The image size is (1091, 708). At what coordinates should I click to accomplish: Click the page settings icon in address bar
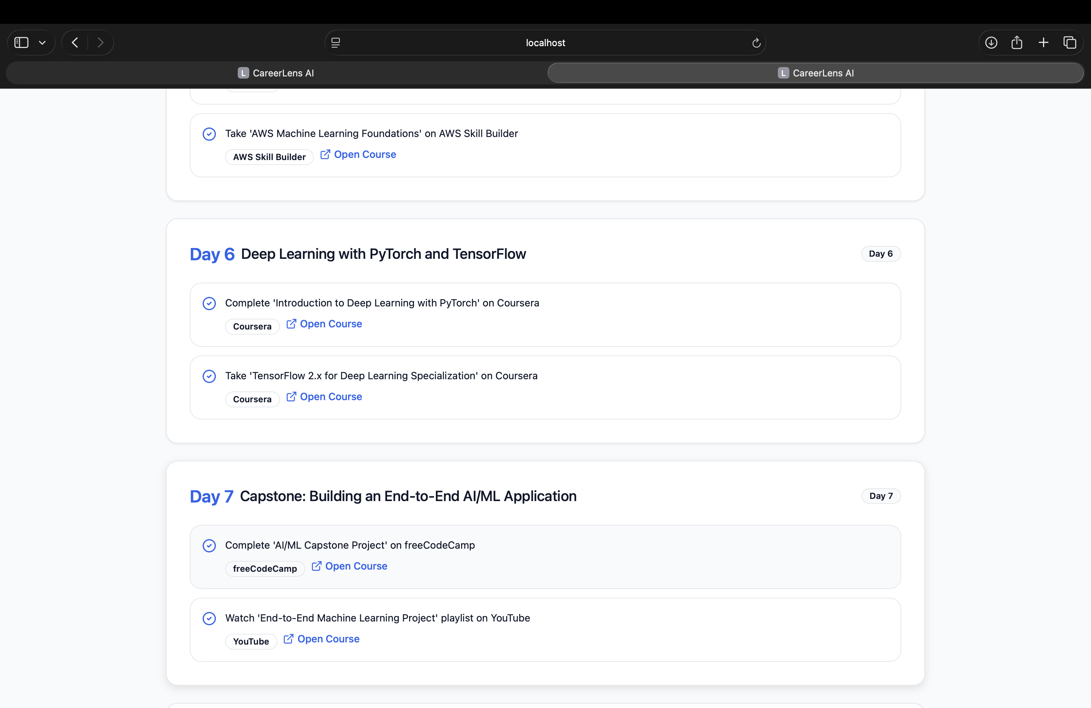(x=336, y=43)
